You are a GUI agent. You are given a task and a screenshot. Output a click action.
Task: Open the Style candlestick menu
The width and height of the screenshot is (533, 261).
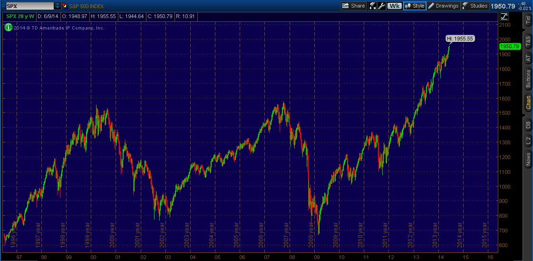[415, 6]
